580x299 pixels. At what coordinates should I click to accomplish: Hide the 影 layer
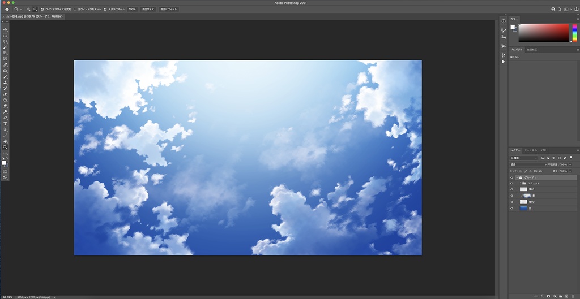tap(512, 196)
